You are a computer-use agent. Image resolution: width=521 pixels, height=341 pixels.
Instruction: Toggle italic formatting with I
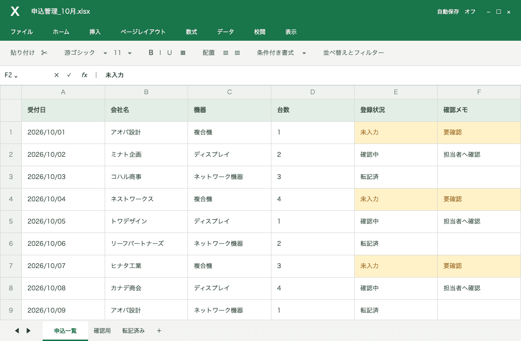[160, 53]
